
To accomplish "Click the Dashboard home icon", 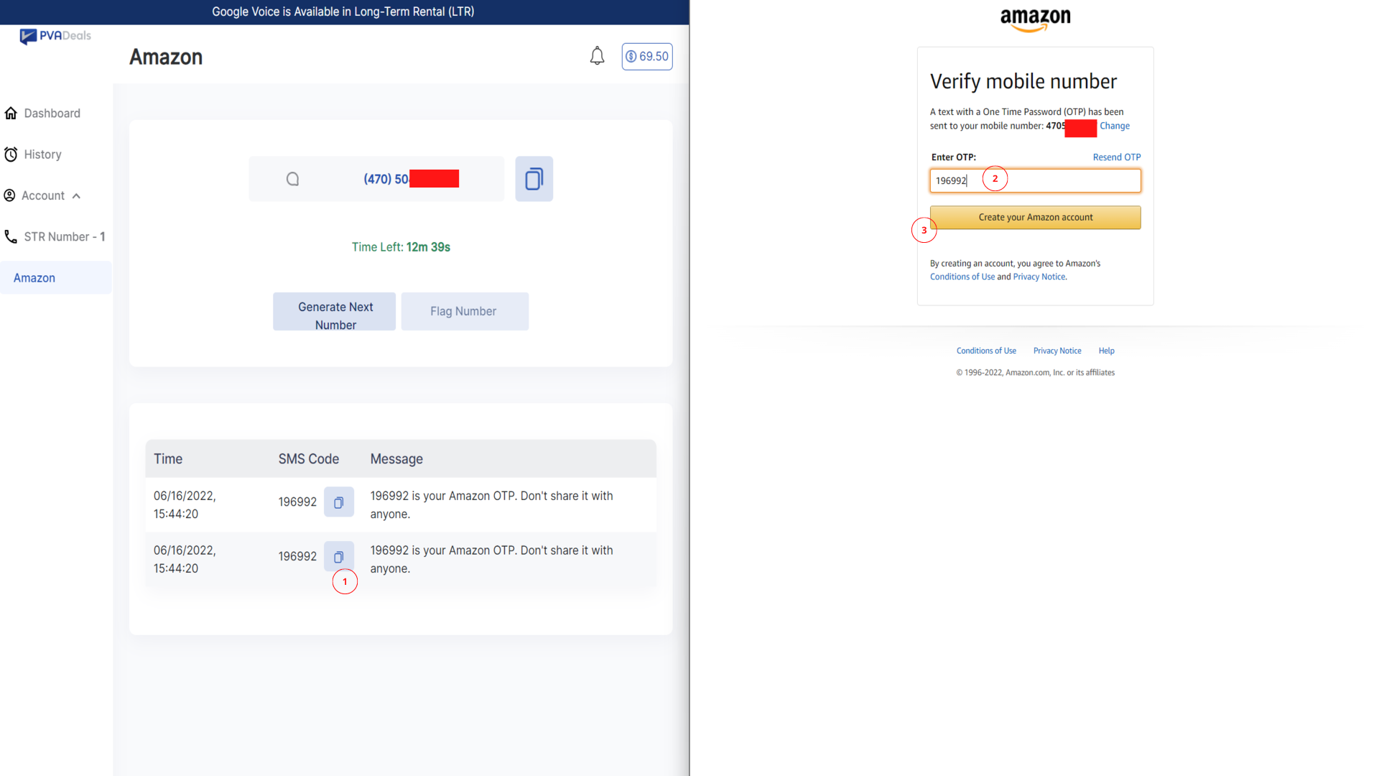I will coord(11,114).
